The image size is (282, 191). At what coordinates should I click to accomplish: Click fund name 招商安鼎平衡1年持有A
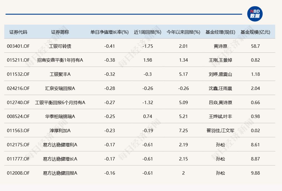(60, 60)
